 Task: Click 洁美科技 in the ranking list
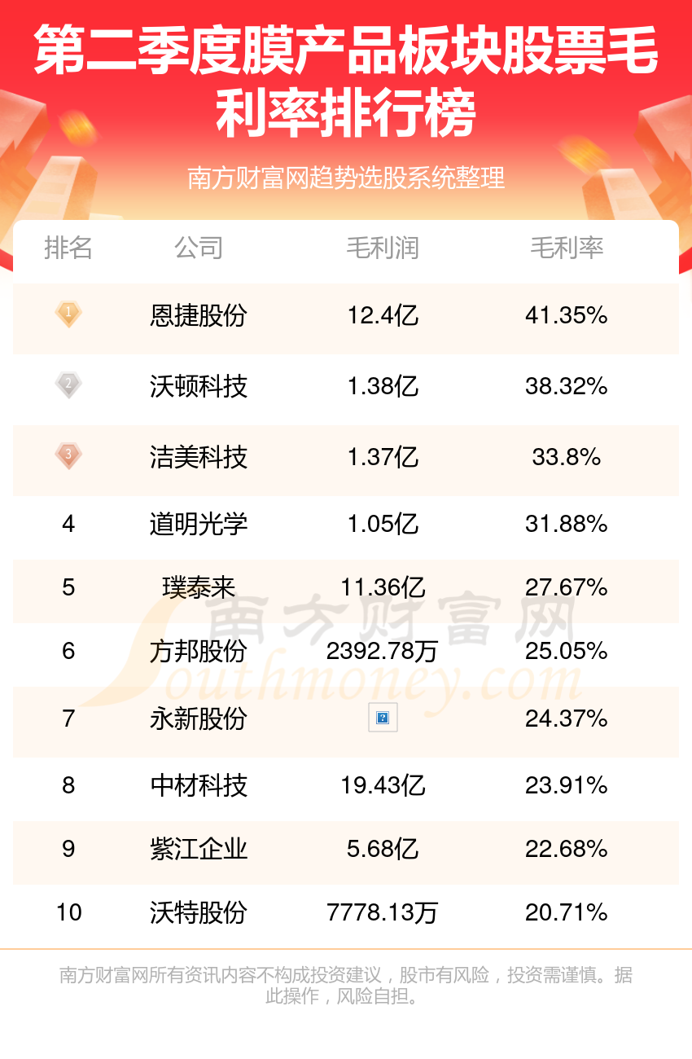pos(199,457)
